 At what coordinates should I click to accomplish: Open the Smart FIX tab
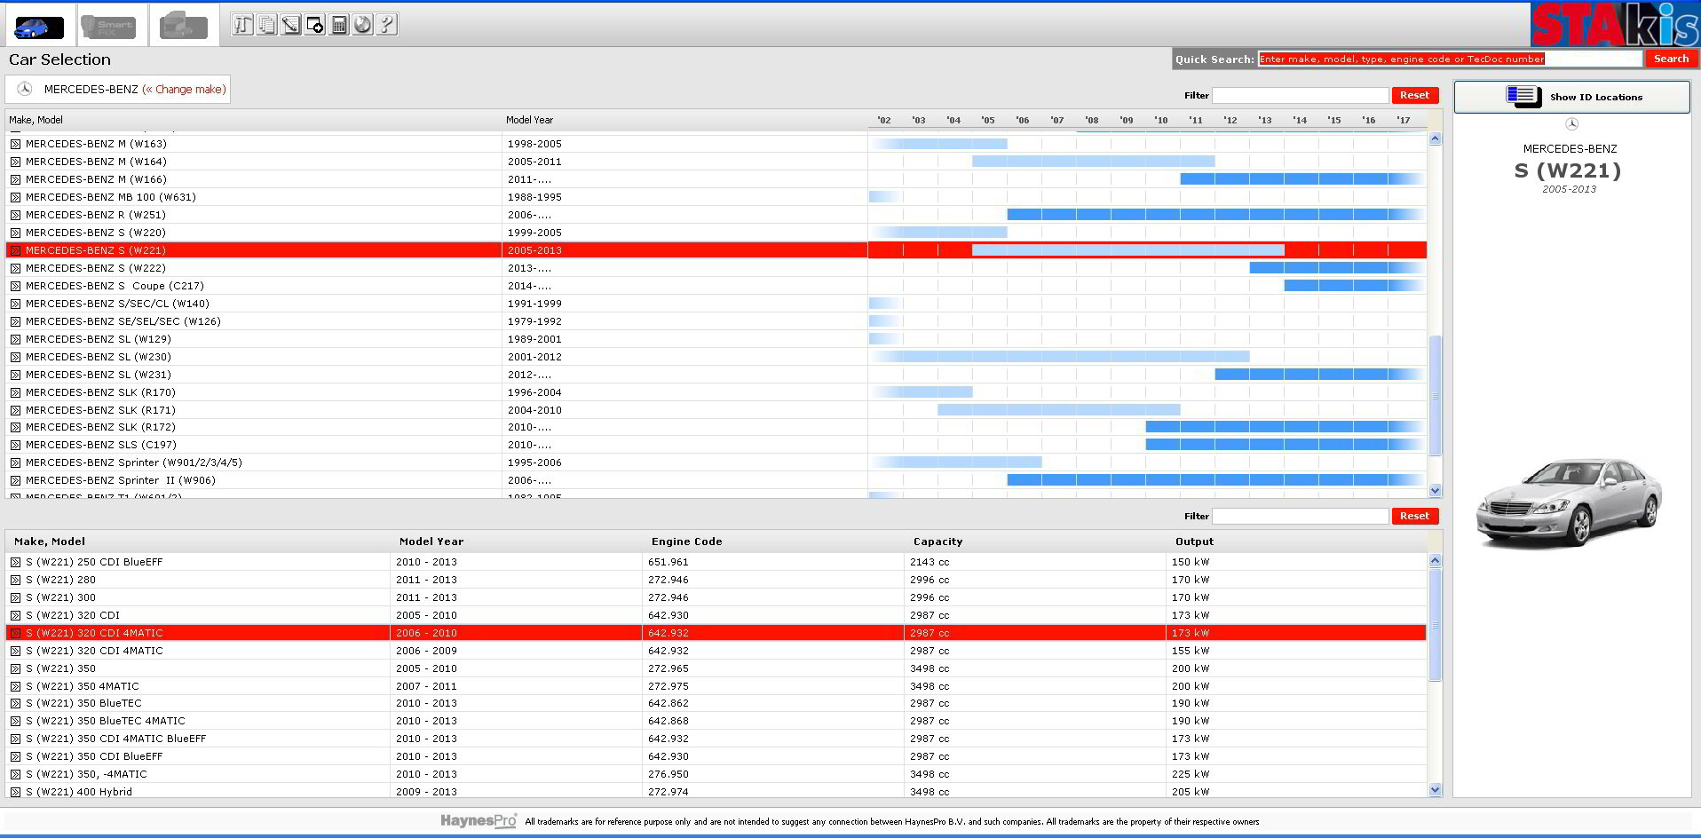[x=108, y=27]
